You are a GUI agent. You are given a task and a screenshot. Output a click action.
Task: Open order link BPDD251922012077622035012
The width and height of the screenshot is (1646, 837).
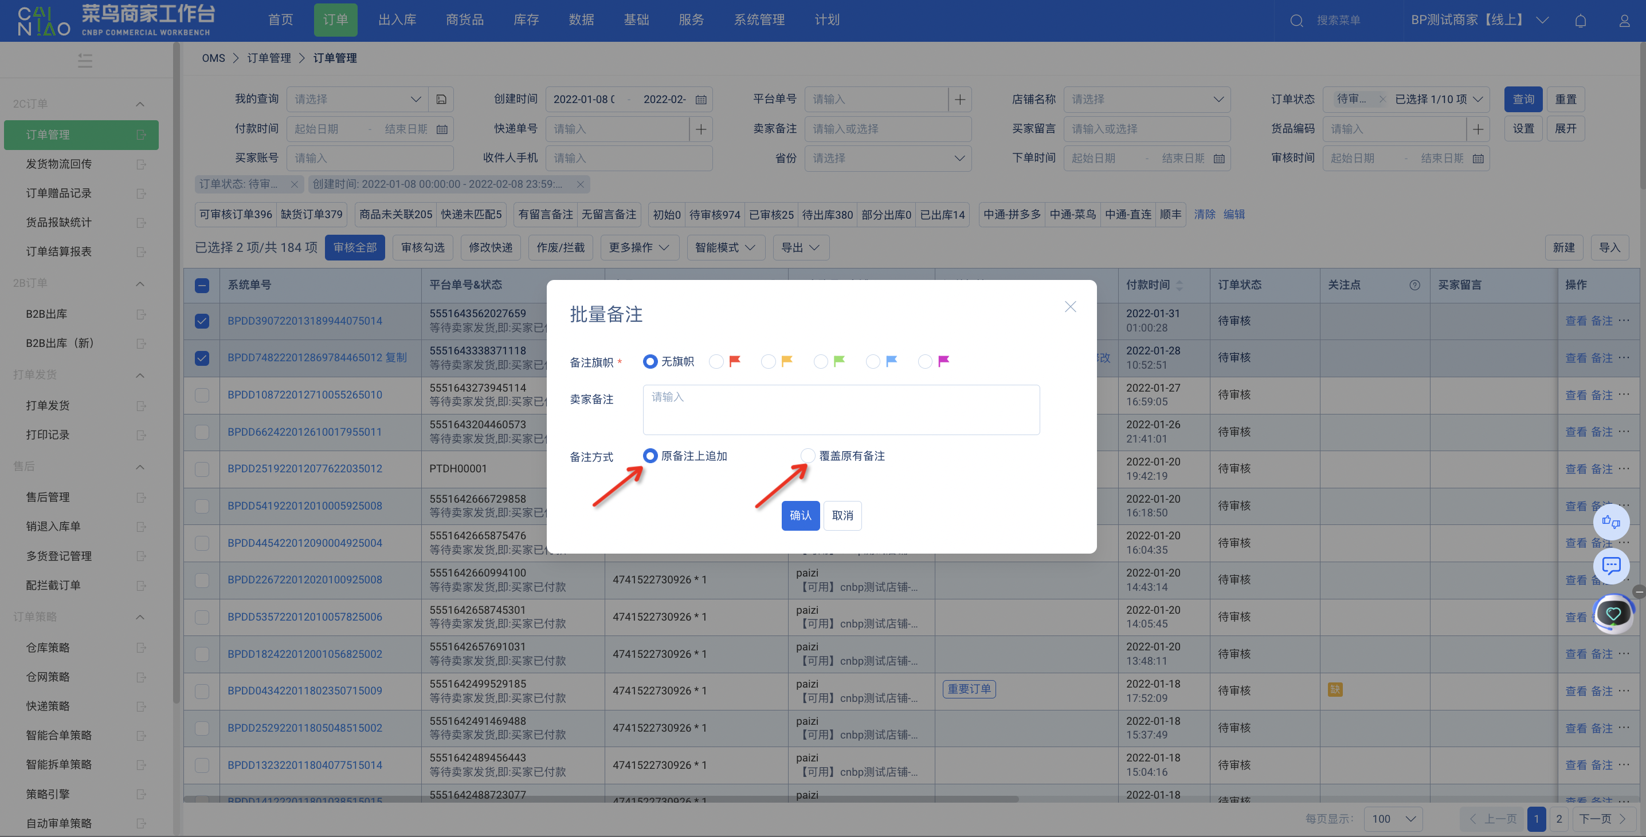pos(304,469)
